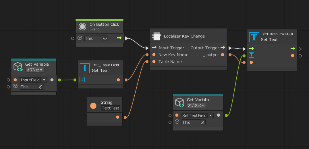The width and height of the screenshot is (309, 149).
Task: Click the Table Name orange port
Action: (154, 62)
